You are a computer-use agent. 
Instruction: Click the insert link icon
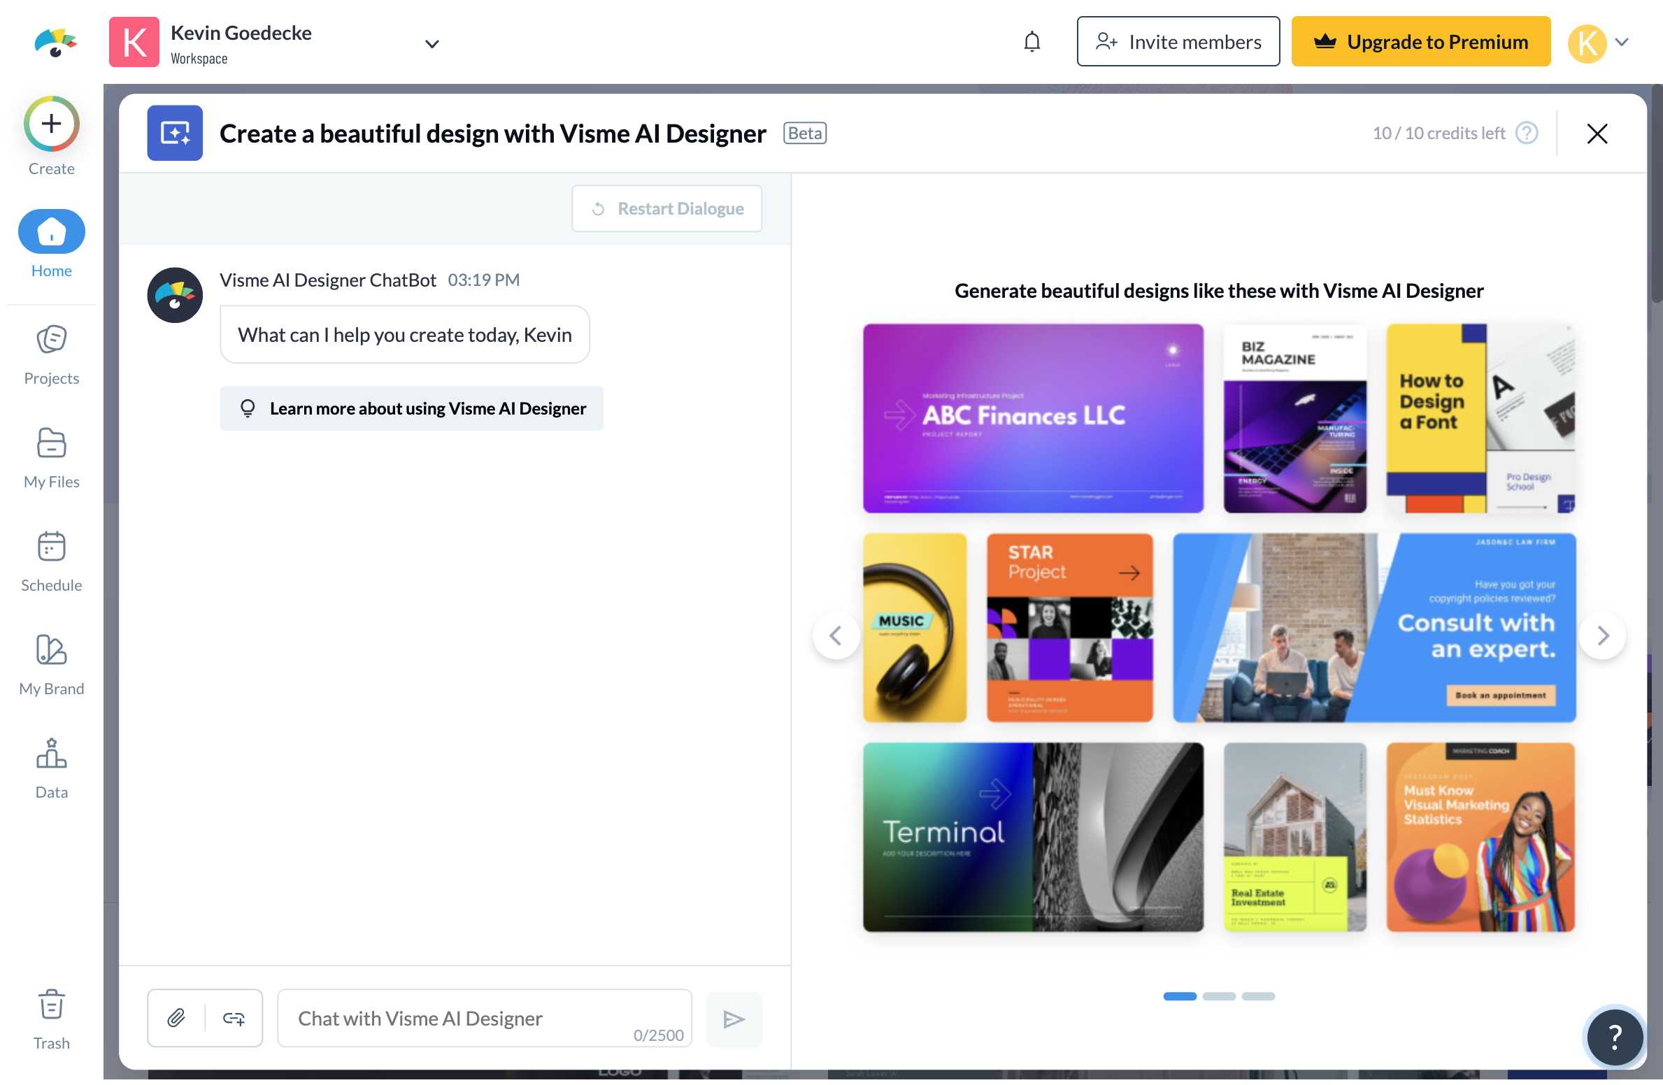tap(234, 1018)
